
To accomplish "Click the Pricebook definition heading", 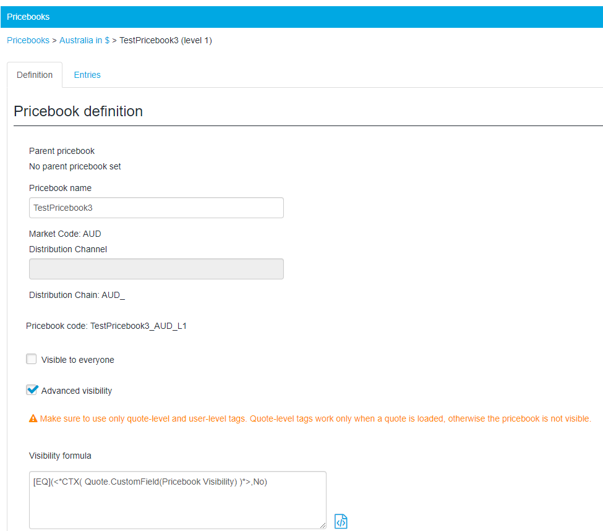I will pos(78,111).
